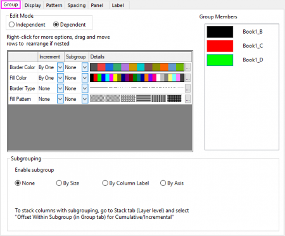Expand Fill Color Subgroup dropdown
The height and width of the screenshot is (236, 285).
(x=85, y=78)
